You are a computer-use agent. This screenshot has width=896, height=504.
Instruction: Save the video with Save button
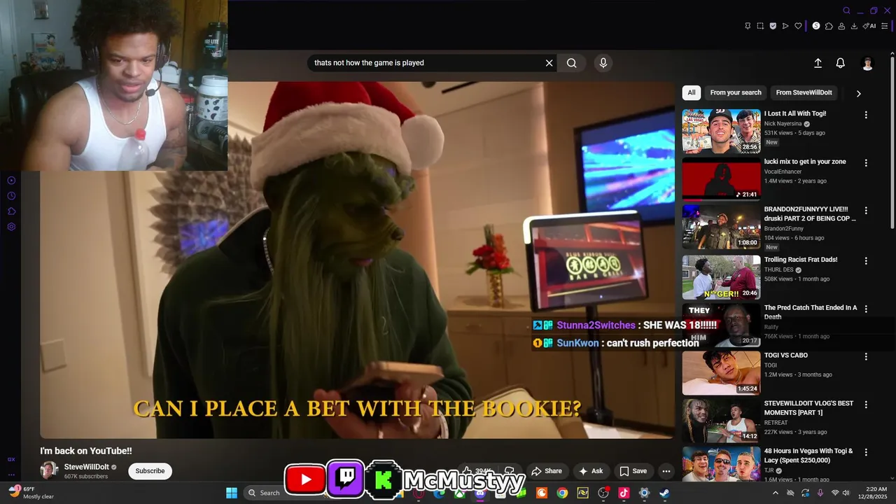coord(633,471)
